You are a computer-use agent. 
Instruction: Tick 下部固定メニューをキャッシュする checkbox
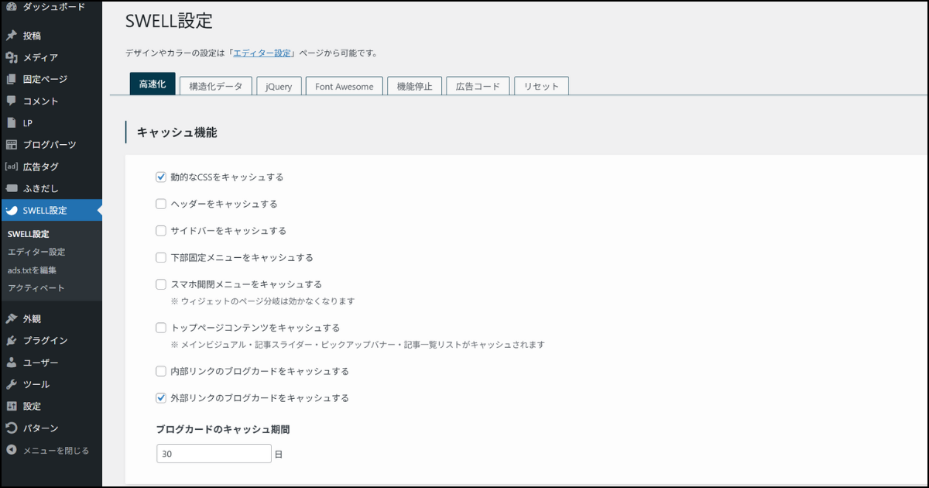coord(161,257)
